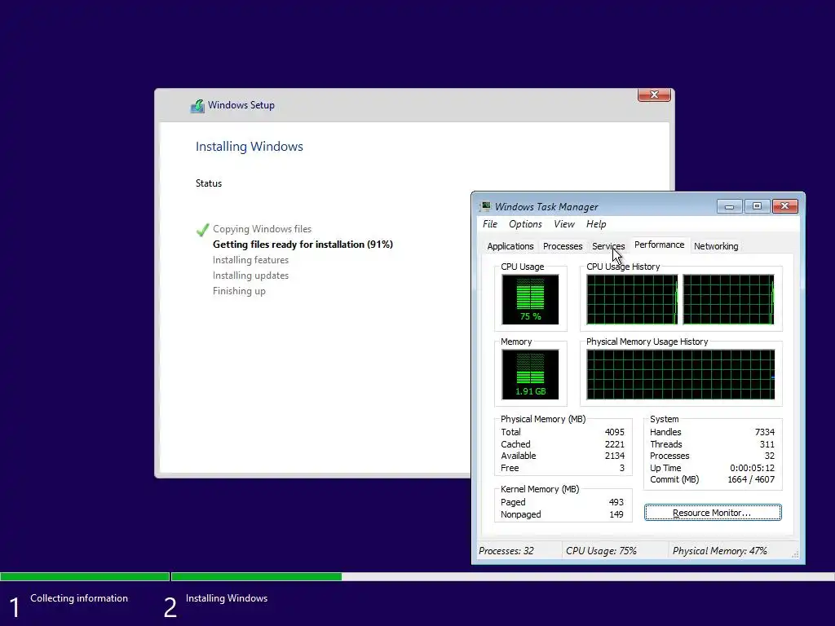Image resolution: width=835 pixels, height=626 pixels.
Task: Click the Nonpaged value 149
Action: click(616, 514)
